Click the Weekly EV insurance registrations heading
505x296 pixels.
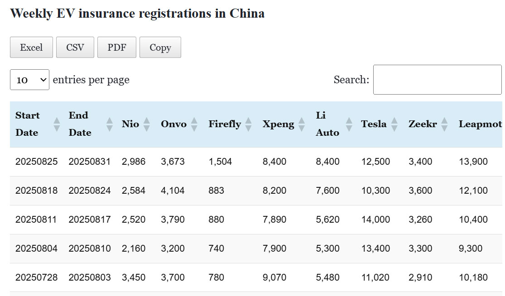137,14
